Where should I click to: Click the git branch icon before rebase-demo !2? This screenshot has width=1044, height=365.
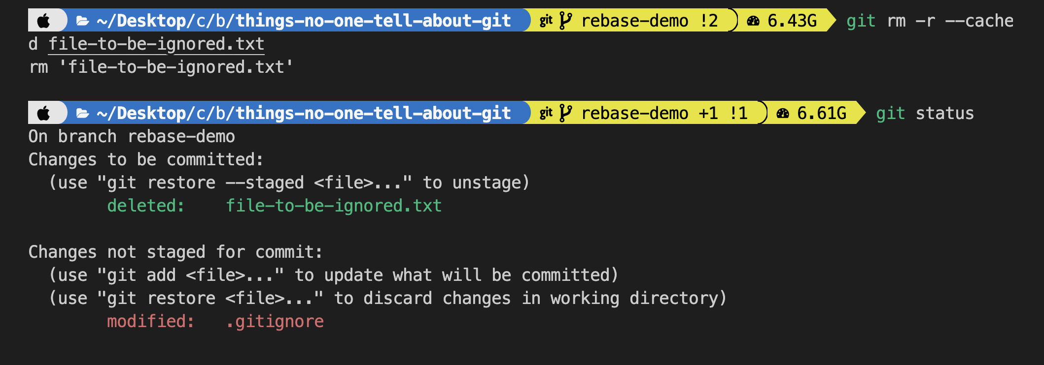coord(566,21)
